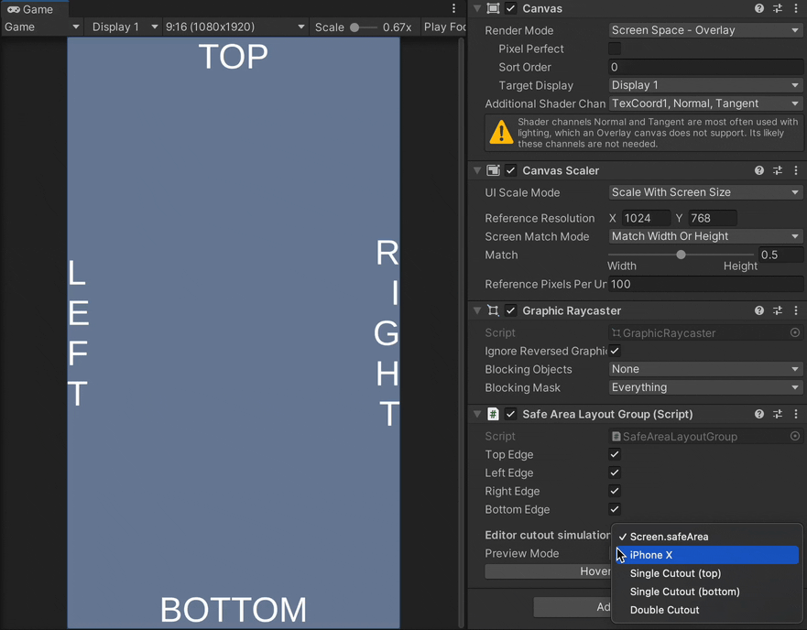Open the 9:16 aspect ratio dropdown
The width and height of the screenshot is (807, 630).
pyautogui.click(x=234, y=27)
